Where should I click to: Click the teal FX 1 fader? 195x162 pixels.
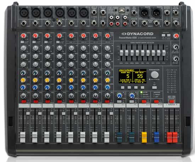tap(119, 137)
